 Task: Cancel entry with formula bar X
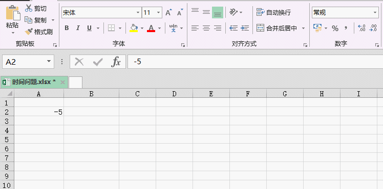[x=79, y=62]
